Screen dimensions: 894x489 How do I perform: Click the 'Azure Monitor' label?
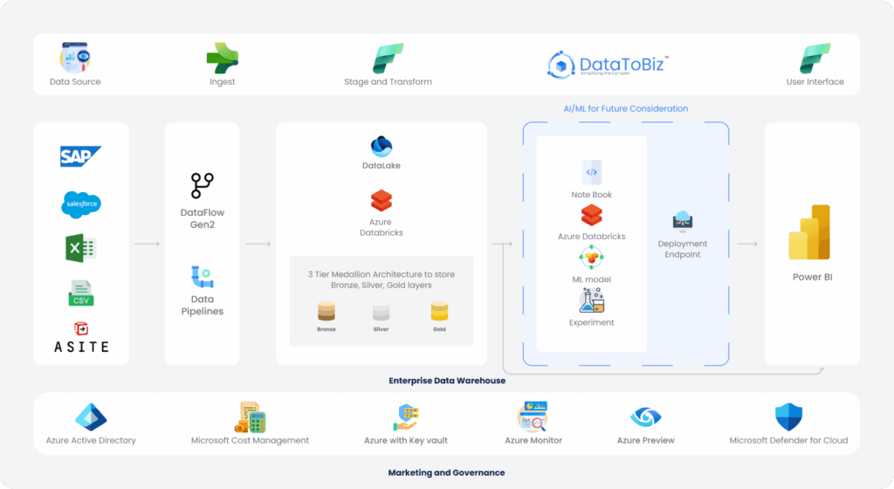(x=533, y=441)
